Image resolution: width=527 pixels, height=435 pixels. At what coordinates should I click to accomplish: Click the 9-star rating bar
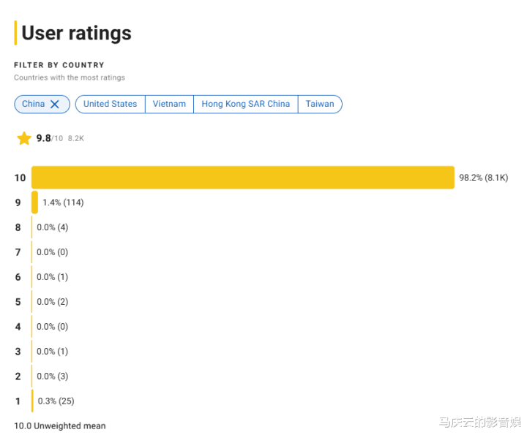[34, 203]
